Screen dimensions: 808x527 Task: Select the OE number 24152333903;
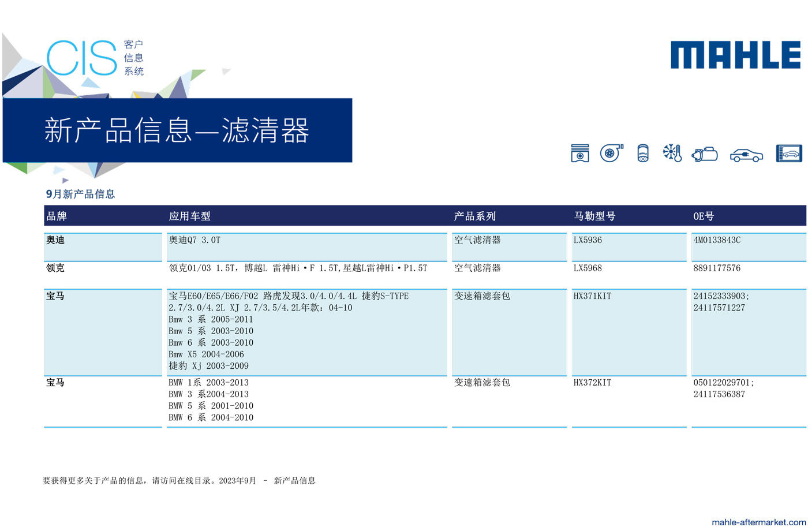point(721,296)
